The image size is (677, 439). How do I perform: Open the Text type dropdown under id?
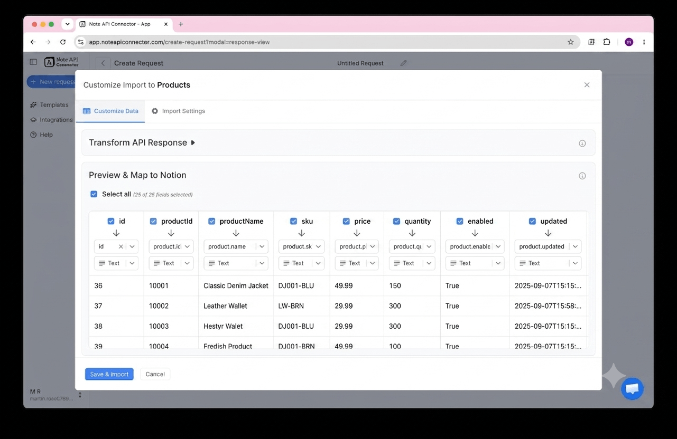pos(116,263)
